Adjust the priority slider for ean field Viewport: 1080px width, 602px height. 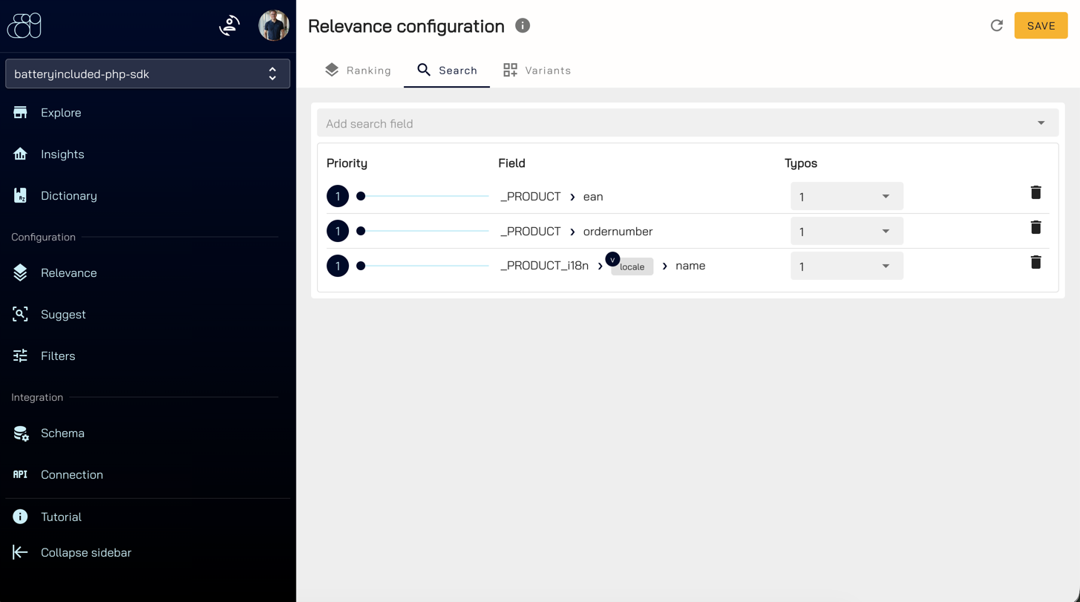(x=423, y=197)
